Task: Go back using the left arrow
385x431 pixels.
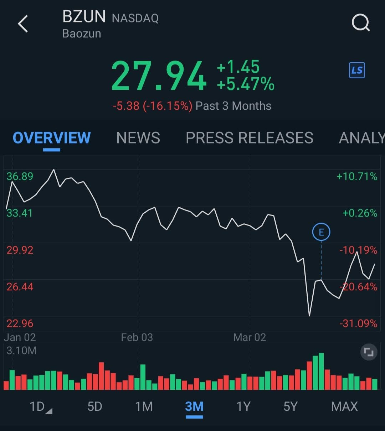Action: [23, 24]
